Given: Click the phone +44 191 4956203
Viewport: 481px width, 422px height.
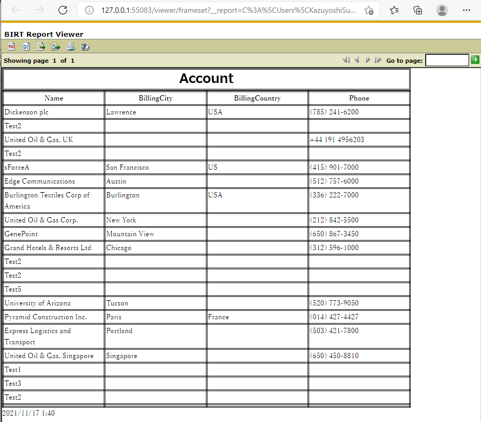Looking at the screenshot, I should pyautogui.click(x=337, y=139).
